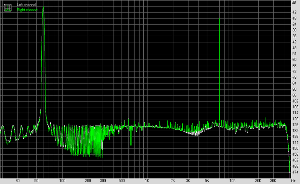
Task: Select the green "Right channel" legend label
Action: point(28,10)
